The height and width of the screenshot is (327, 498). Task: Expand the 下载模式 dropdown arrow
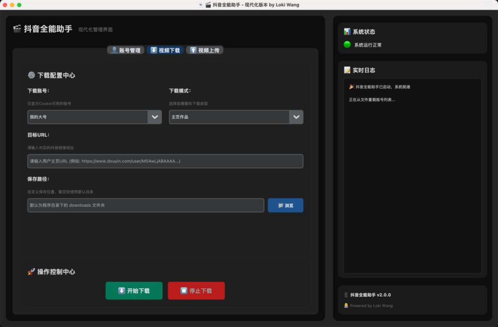296,117
